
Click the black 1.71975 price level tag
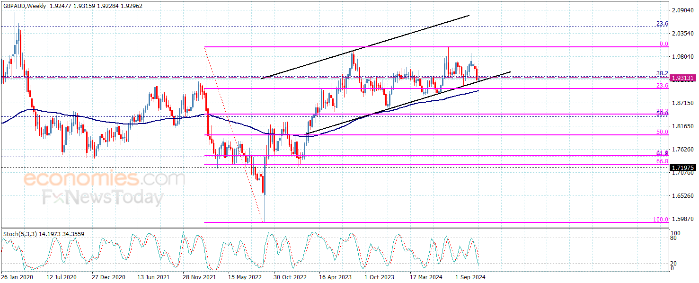(683, 168)
